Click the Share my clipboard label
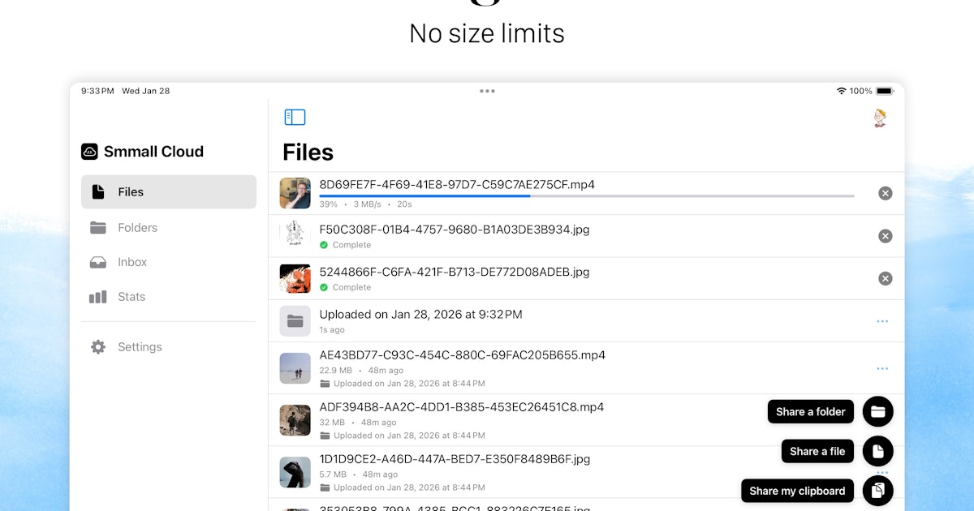974x511 pixels. coord(797,491)
